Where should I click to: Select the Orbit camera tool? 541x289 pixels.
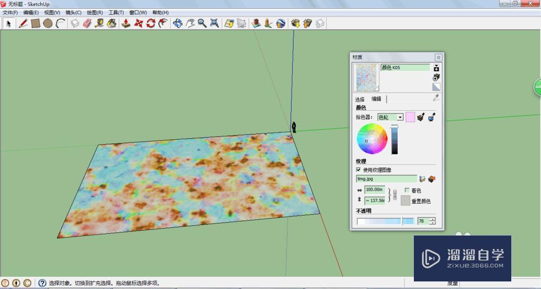[x=177, y=23]
